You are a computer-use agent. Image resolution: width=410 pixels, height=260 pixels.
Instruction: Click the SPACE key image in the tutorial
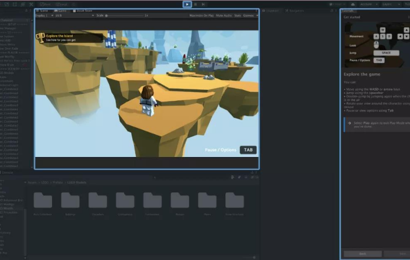pyautogui.click(x=386, y=53)
